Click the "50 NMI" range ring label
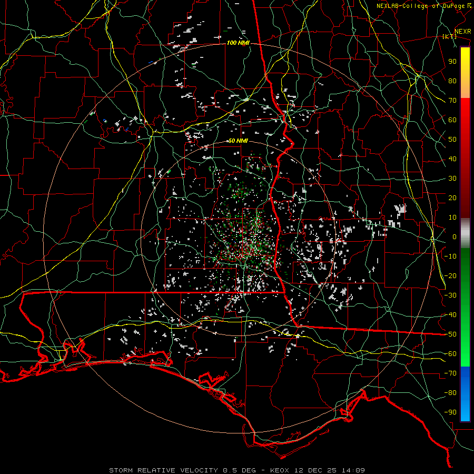This screenshot has height=474, width=474. click(x=238, y=141)
